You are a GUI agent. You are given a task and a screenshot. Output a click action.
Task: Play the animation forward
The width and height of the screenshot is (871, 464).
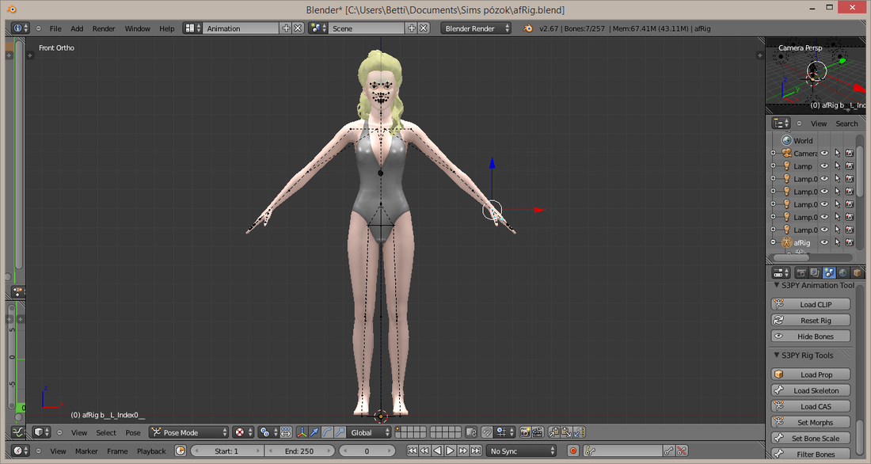(451, 451)
